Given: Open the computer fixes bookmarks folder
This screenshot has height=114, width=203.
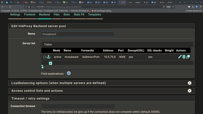Looking at the screenshot, I should tap(35, 11).
